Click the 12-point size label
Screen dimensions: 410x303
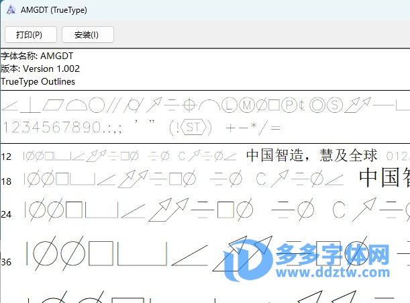pos(6,157)
